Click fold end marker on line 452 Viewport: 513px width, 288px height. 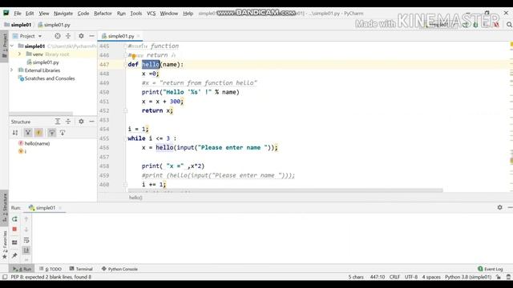[x=125, y=110]
